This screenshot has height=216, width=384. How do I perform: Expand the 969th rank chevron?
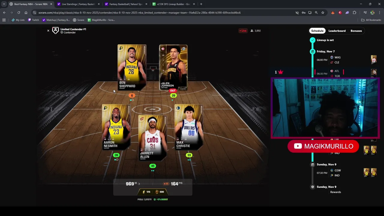(x=139, y=184)
